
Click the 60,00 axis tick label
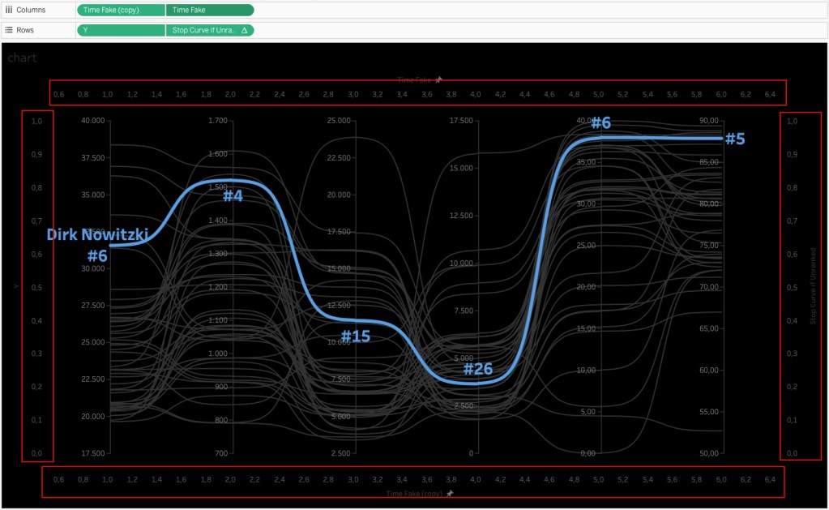(709, 370)
